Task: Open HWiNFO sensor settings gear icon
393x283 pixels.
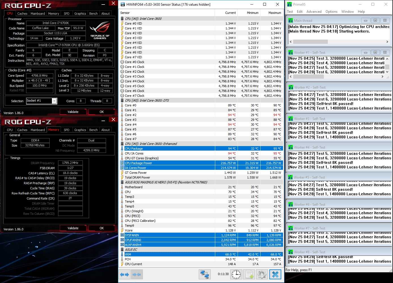Action: click(x=262, y=275)
